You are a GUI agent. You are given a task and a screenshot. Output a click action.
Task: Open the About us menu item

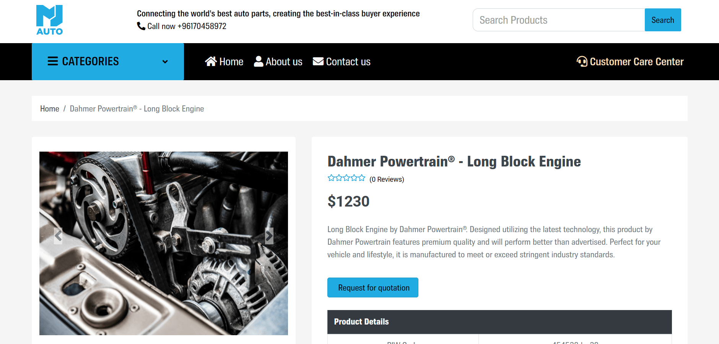(284, 62)
